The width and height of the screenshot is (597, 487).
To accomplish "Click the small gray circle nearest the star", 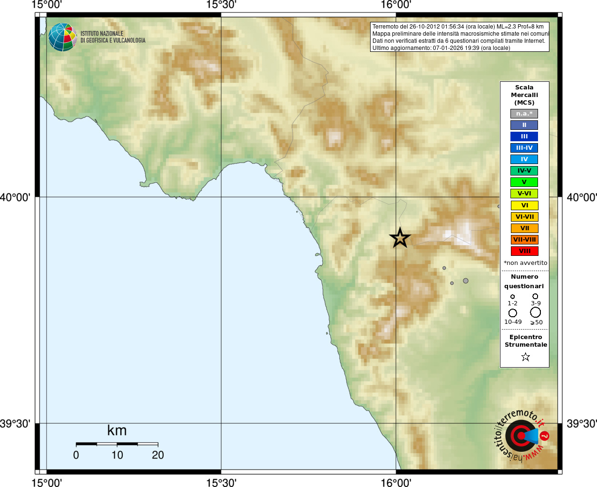I will click(444, 268).
